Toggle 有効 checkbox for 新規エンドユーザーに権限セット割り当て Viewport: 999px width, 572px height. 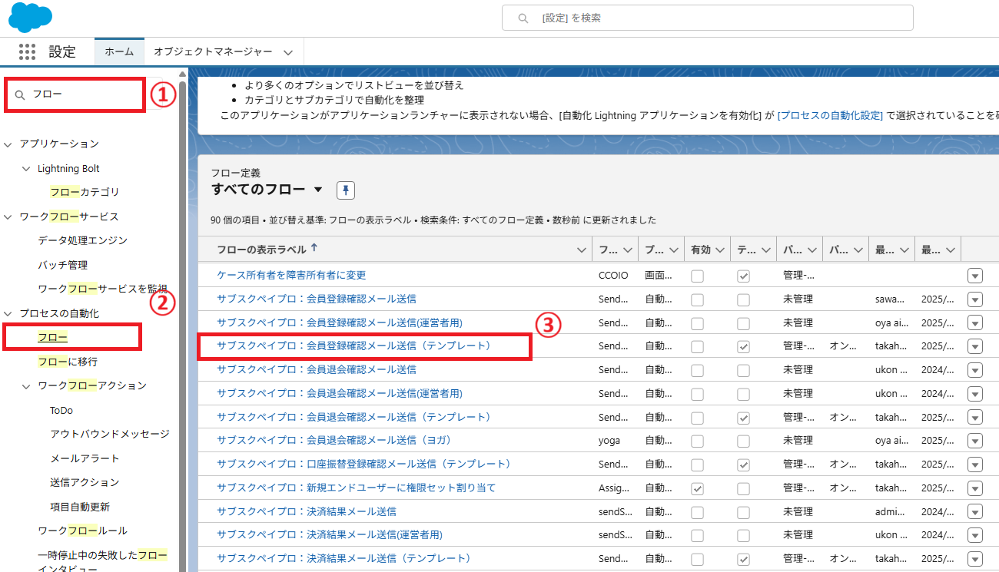(697, 488)
